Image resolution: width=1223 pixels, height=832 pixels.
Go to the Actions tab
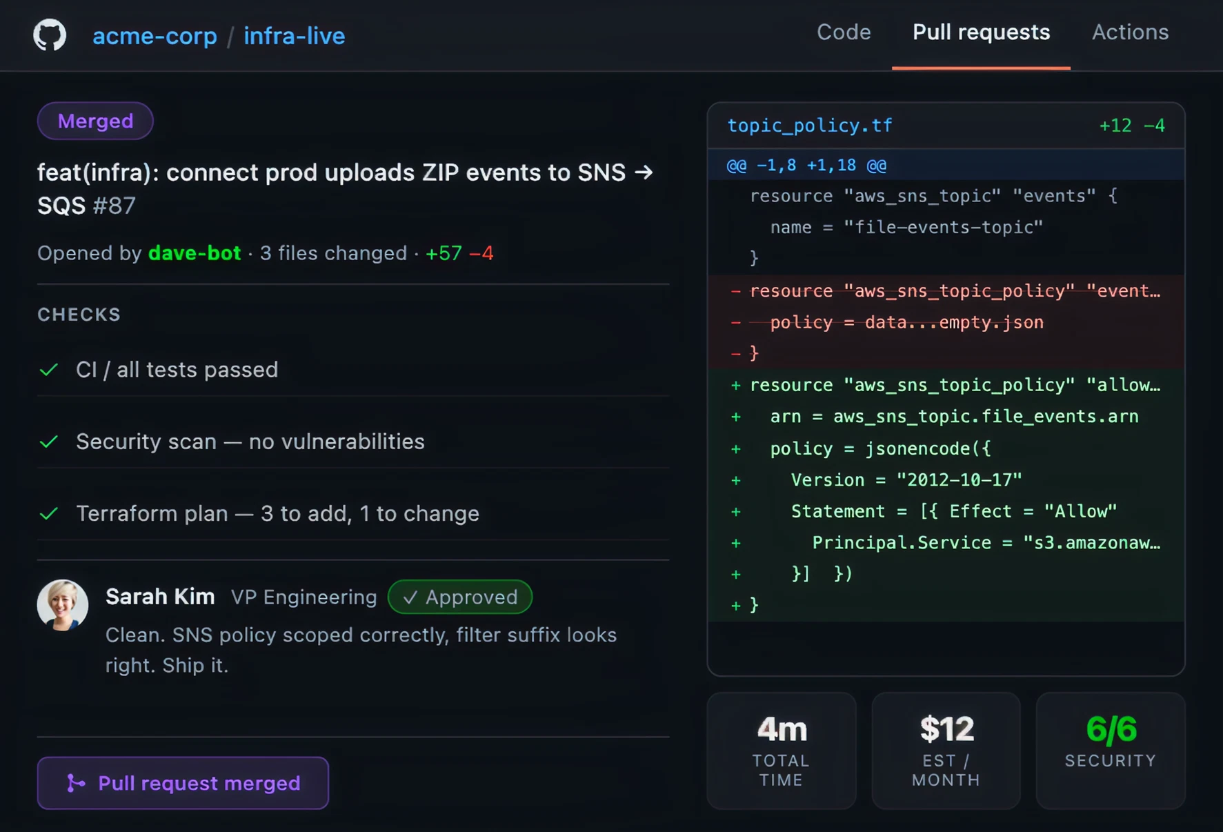click(1129, 32)
